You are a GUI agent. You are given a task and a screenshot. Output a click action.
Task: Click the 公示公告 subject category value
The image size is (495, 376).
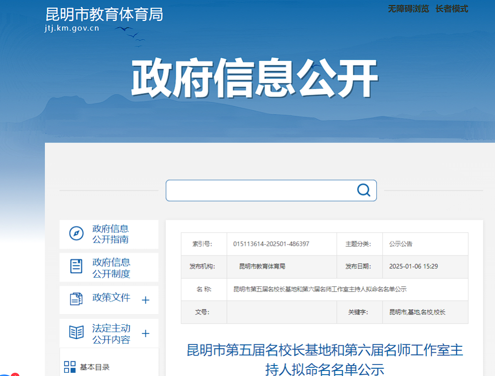click(401, 244)
